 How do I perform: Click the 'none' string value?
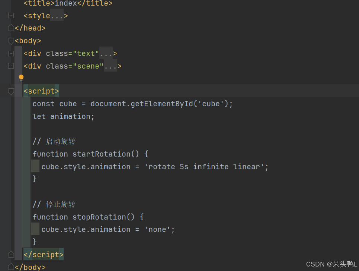157,229
